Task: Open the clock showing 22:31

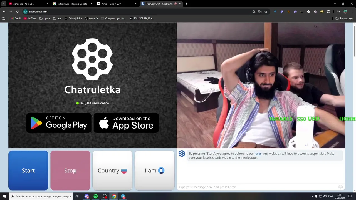Action: point(340,196)
